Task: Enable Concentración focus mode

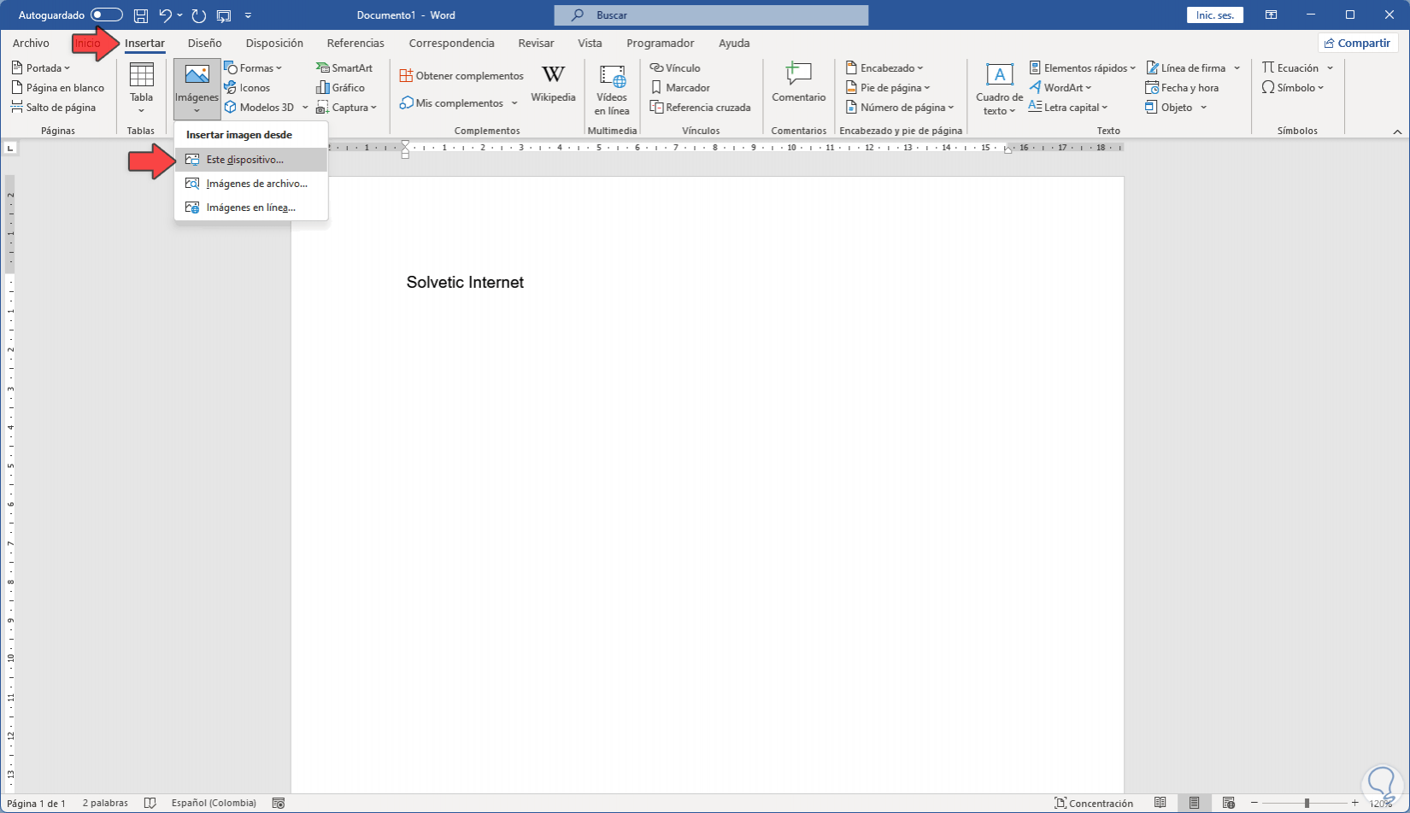Action: tap(1094, 803)
